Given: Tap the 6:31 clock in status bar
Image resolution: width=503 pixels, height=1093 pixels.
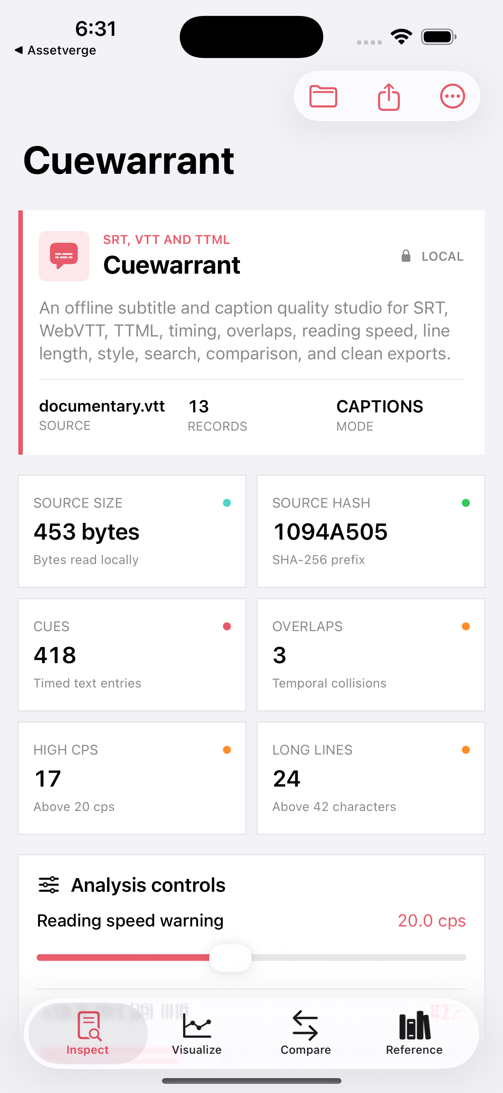Looking at the screenshot, I should [x=96, y=29].
